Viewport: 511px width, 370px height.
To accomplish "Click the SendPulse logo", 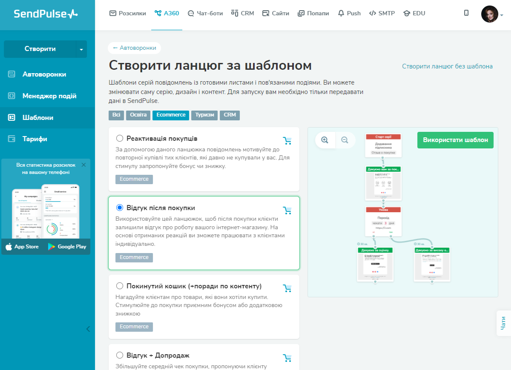I will (46, 14).
